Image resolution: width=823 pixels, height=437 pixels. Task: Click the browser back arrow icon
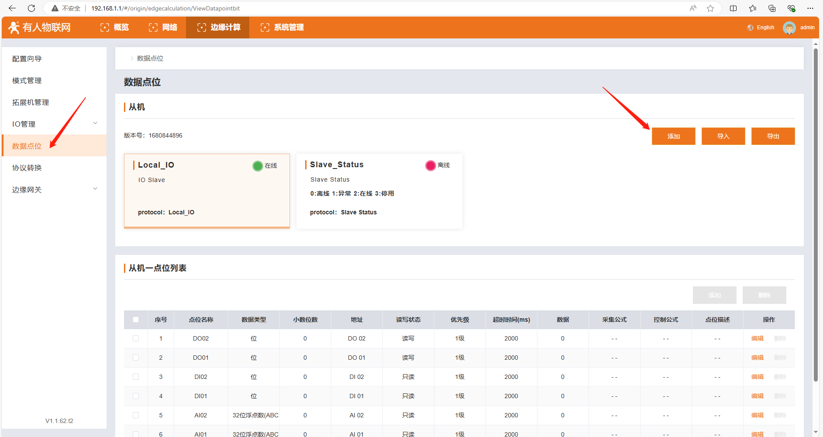(12, 8)
